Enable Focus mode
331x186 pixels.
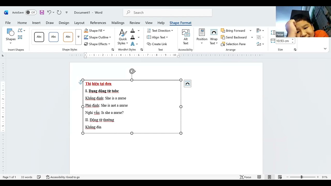(x=245, y=177)
